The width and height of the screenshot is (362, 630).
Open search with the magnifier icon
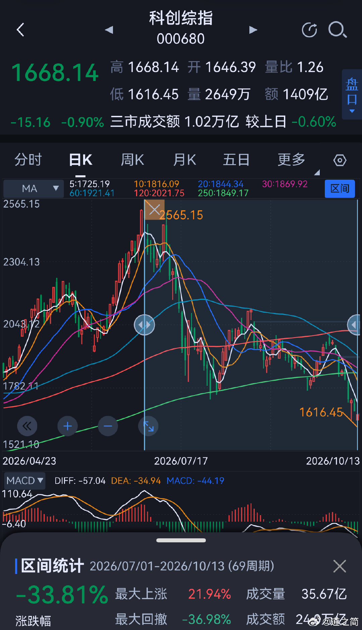click(x=337, y=30)
